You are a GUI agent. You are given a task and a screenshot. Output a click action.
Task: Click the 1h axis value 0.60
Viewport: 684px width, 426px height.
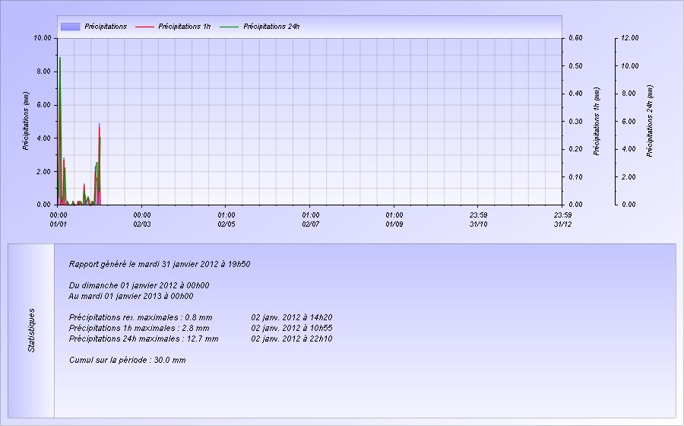575,38
